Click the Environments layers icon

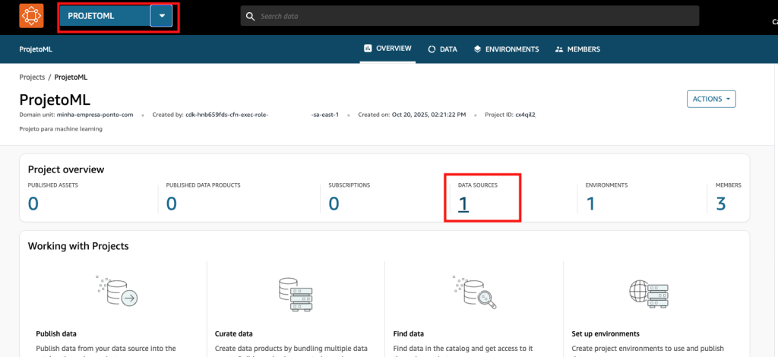477,49
